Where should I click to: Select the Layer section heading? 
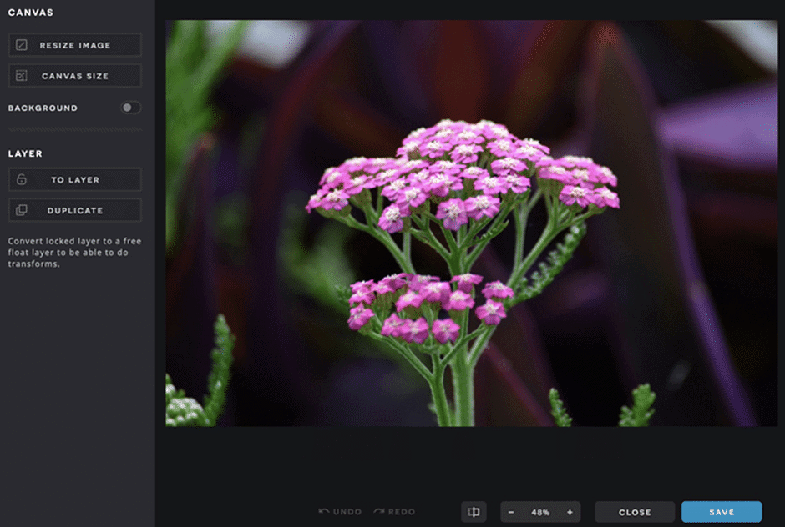pos(25,153)
